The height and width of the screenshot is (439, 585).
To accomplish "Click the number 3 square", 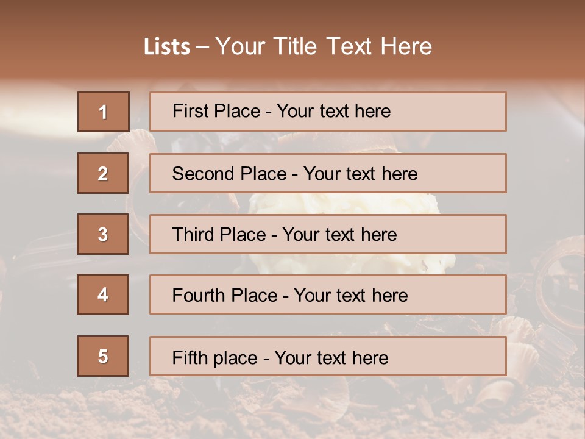I will 103,234.
